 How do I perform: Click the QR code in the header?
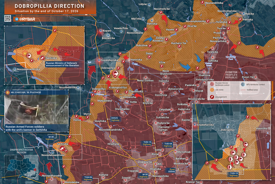tap(8, 19)
